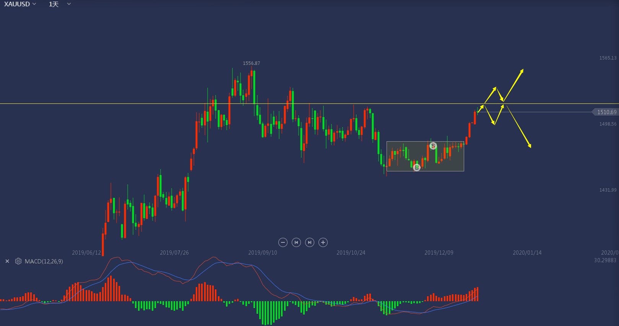Zoom out the chart with minus icon
Image resolution: width=619 pixels, height=326 pixels.
(283, 242)
